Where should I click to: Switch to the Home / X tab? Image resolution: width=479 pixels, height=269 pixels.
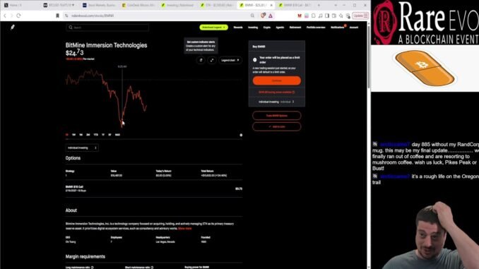tap(20, 5)
